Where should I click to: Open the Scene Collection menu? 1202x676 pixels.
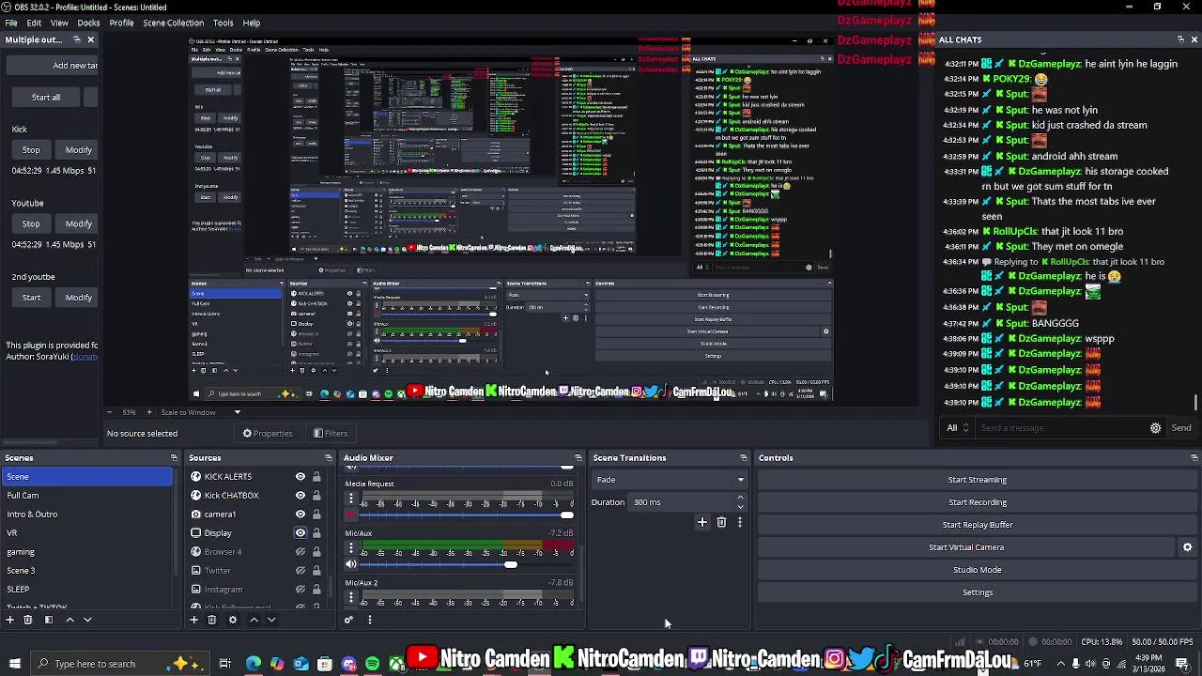pos(173,23)
